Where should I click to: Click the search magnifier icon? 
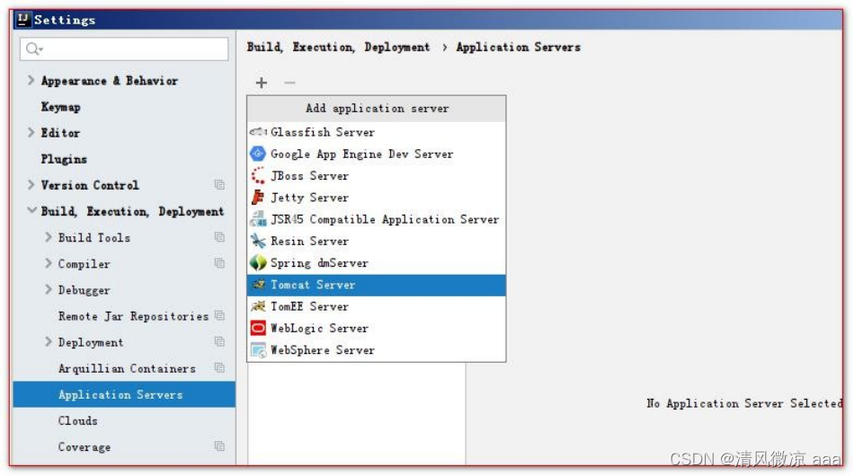(34, 49)
